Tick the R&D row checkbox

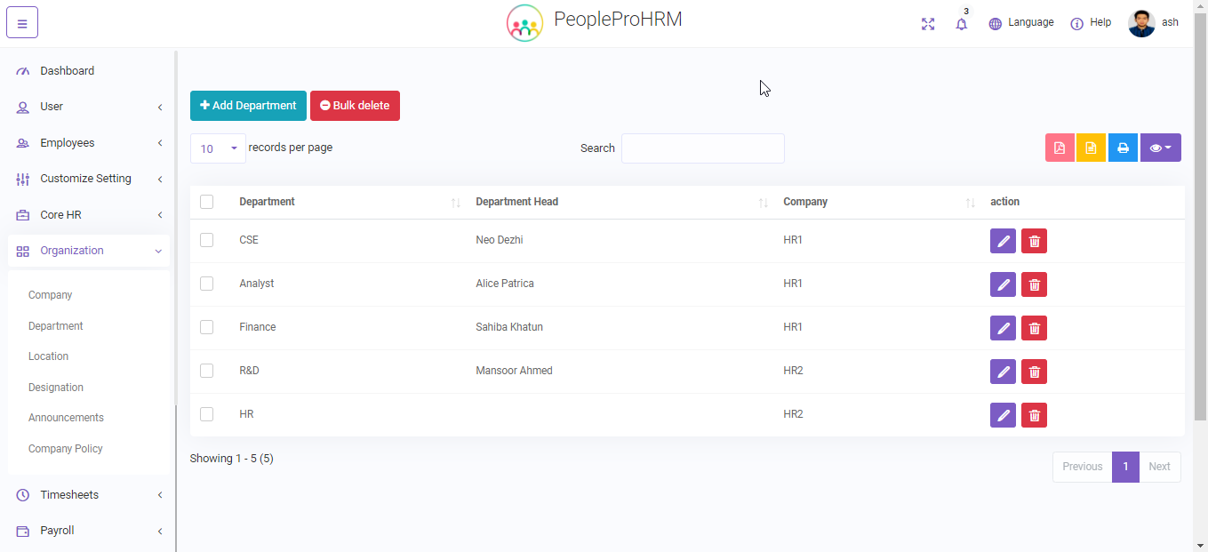207,371
